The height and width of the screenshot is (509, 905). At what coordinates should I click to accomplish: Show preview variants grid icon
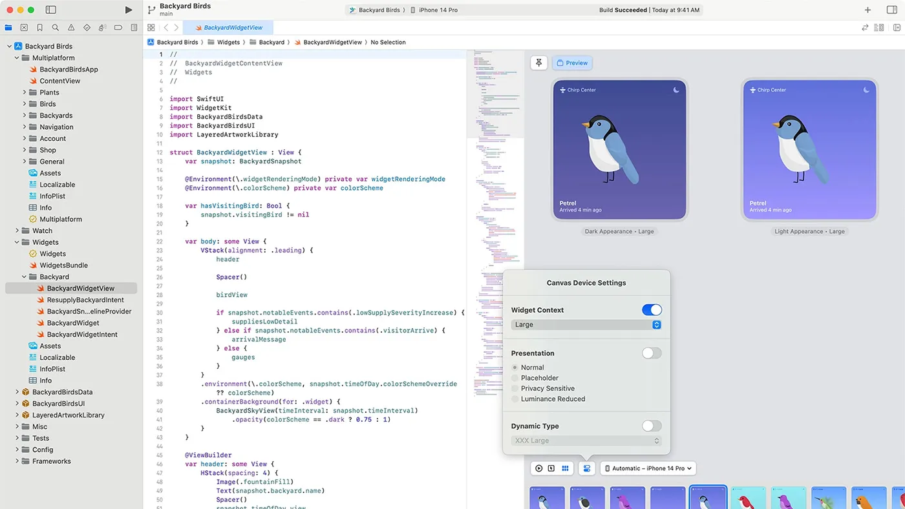coord(565,468)
